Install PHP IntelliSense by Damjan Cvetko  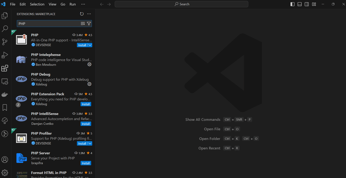coord(86,124)
